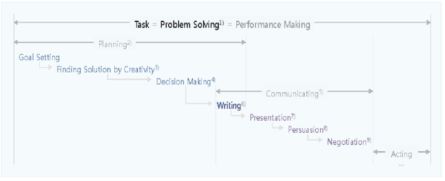Click arrow pointing to Persuasion
Viewport: 445px width, 181px height.
point(278,126)
